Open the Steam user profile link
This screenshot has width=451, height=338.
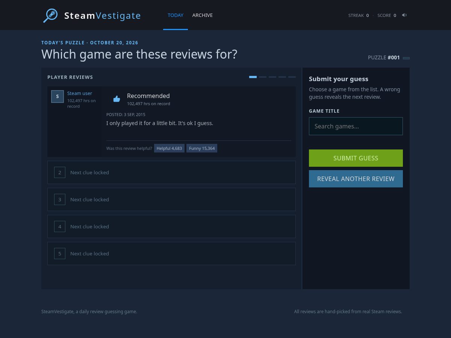point(80,93)
